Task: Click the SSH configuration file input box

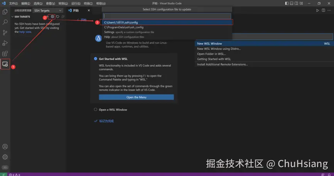Action: (x=167, y=16)
